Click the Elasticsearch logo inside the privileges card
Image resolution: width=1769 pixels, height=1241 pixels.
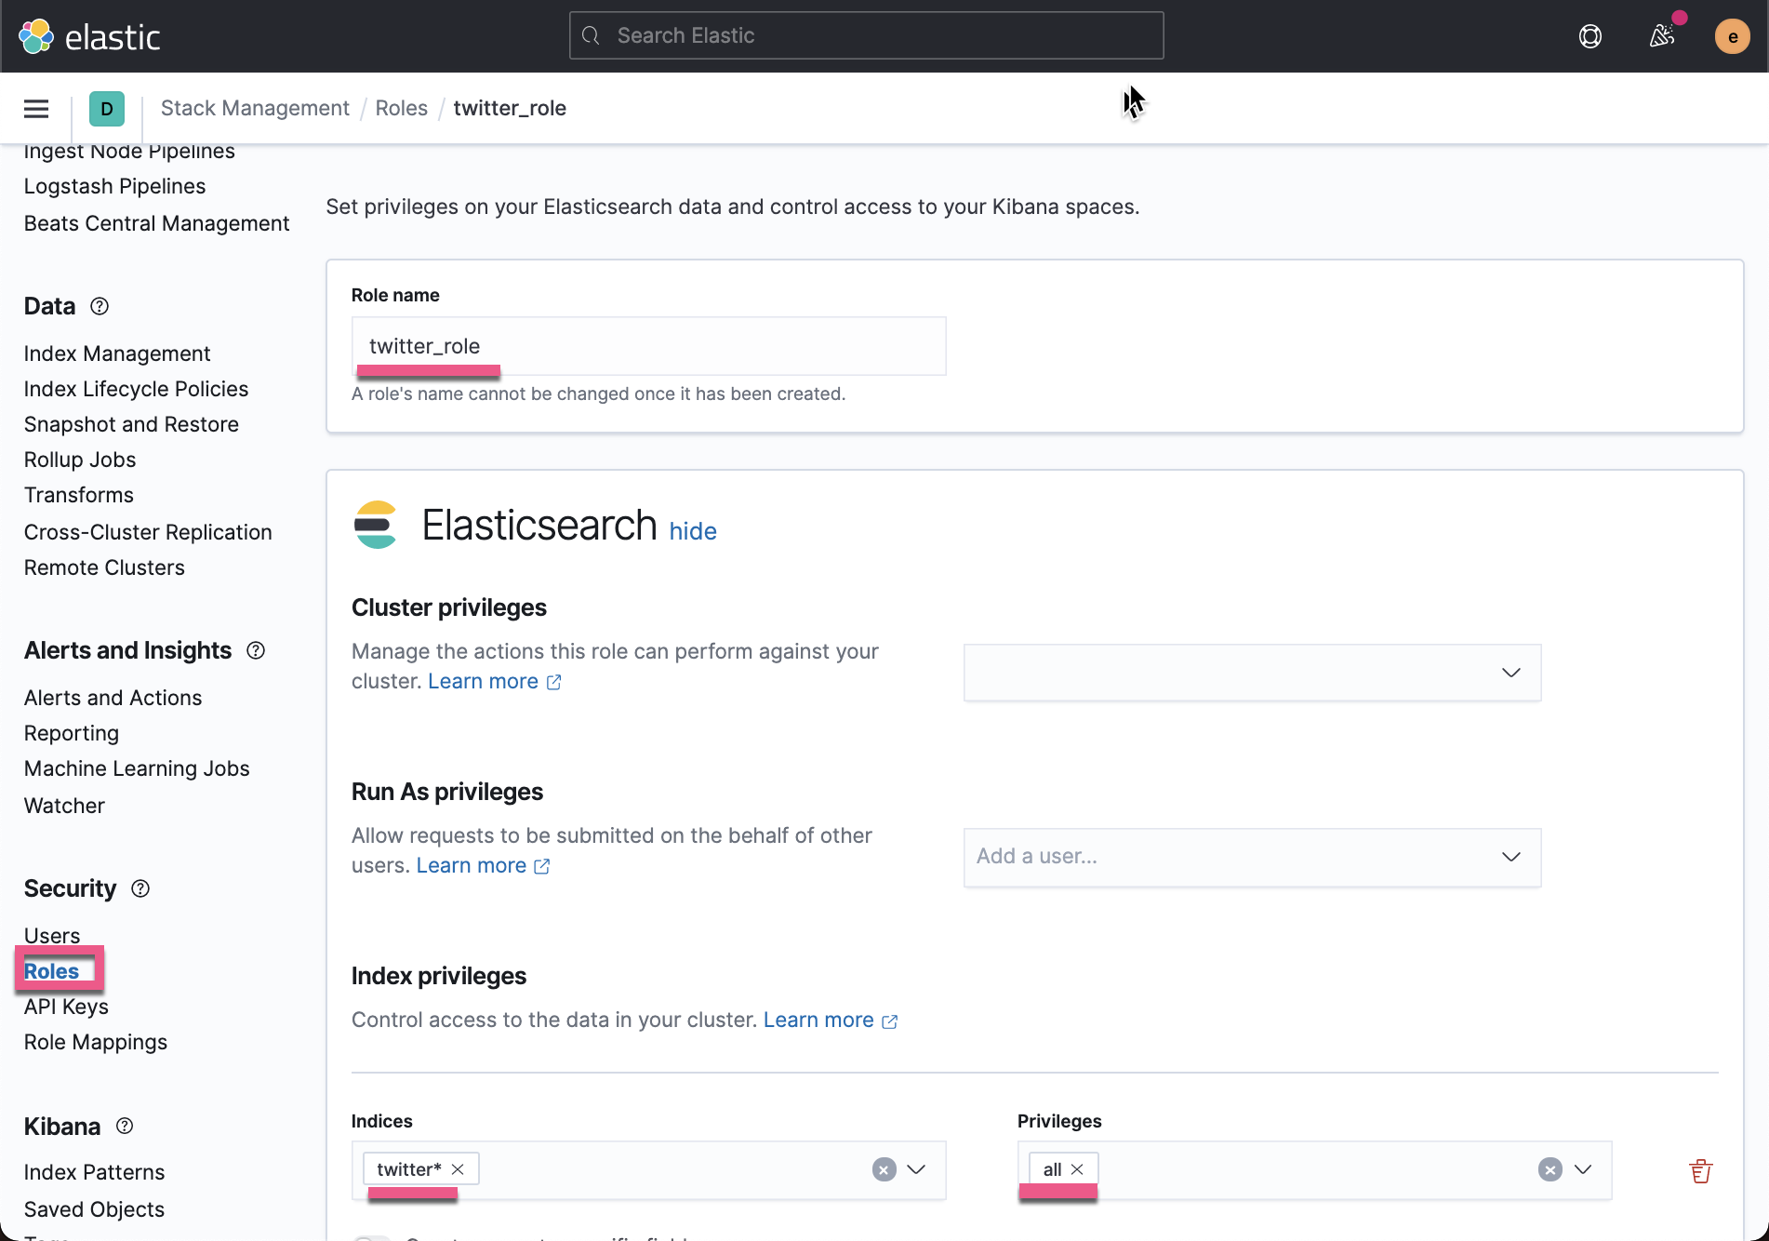pos(376,524)
